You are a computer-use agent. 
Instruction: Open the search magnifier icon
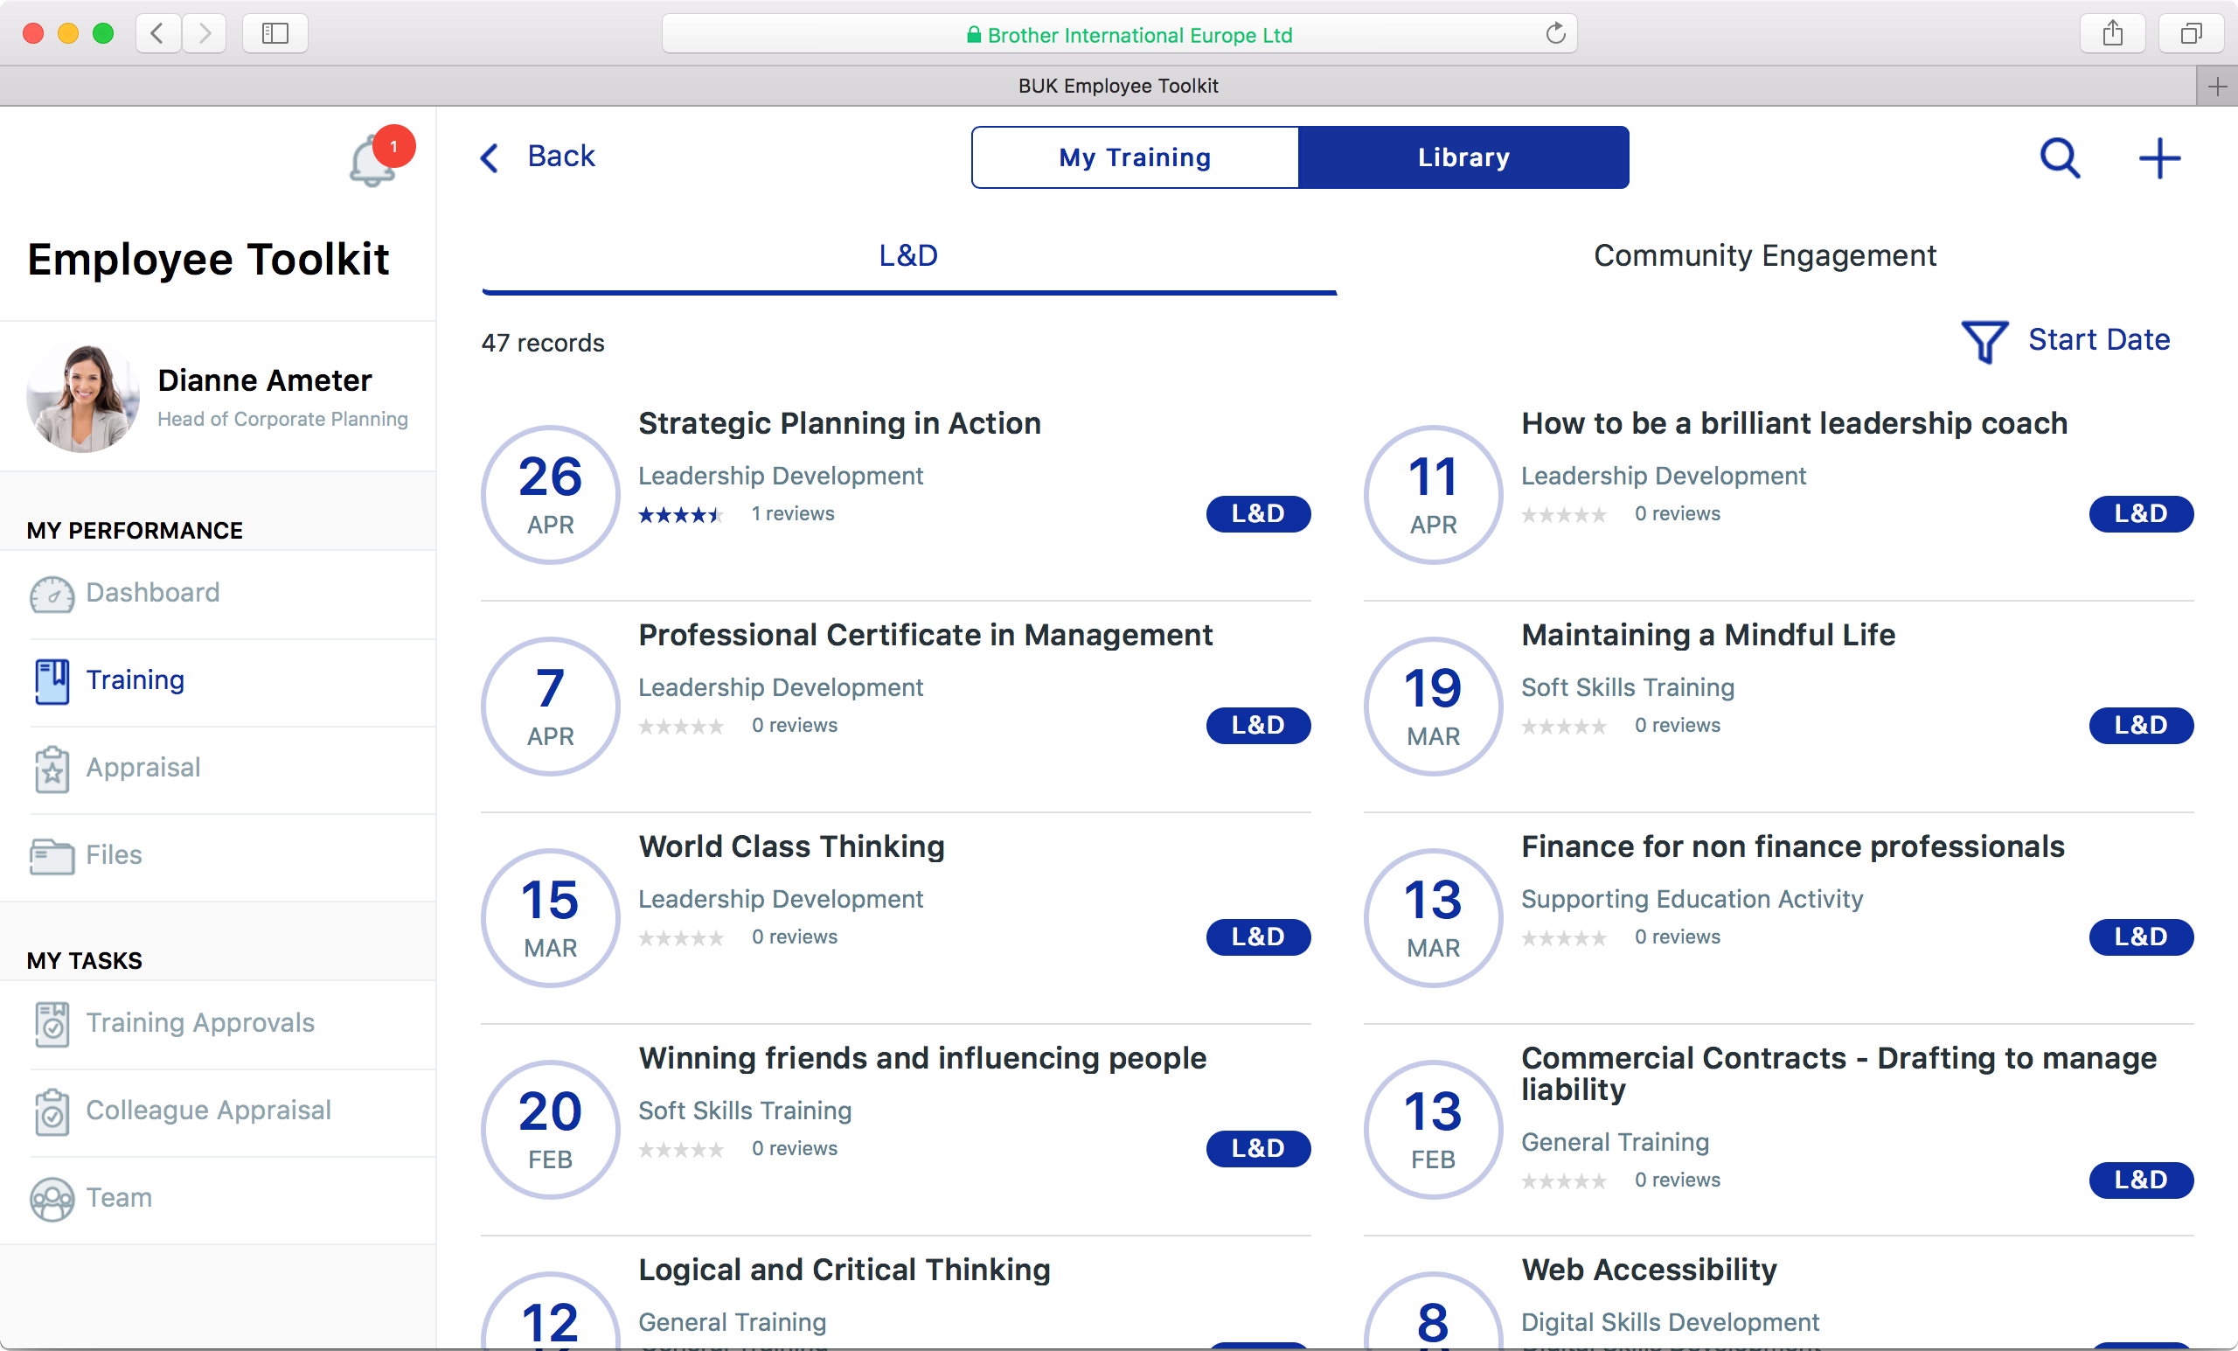pyautogui.click(x=2059, y=158)
